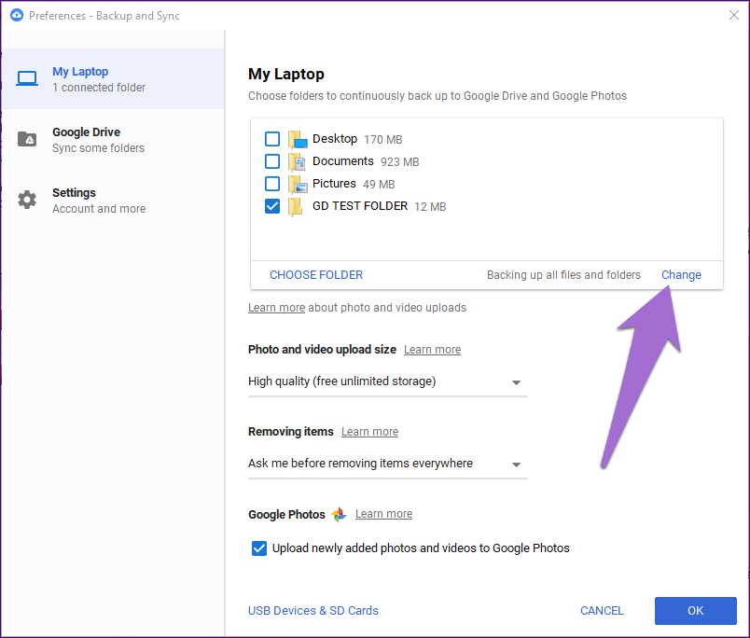Open Learn more about photo and video uploads

point(276,308)
